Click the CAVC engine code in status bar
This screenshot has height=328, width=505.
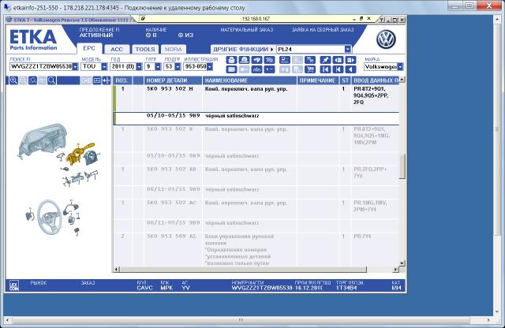[144, 288]
